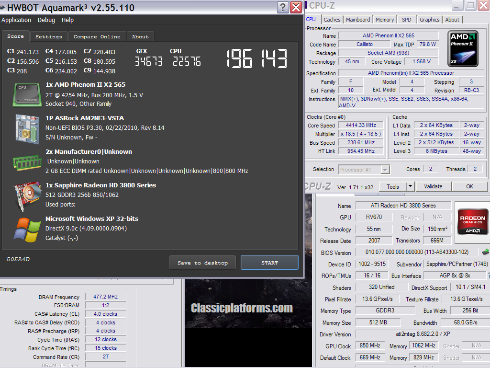Click the FSB:DRAM ratio 1:2
This screenshot has height=368, width=490.
(106, 305)
